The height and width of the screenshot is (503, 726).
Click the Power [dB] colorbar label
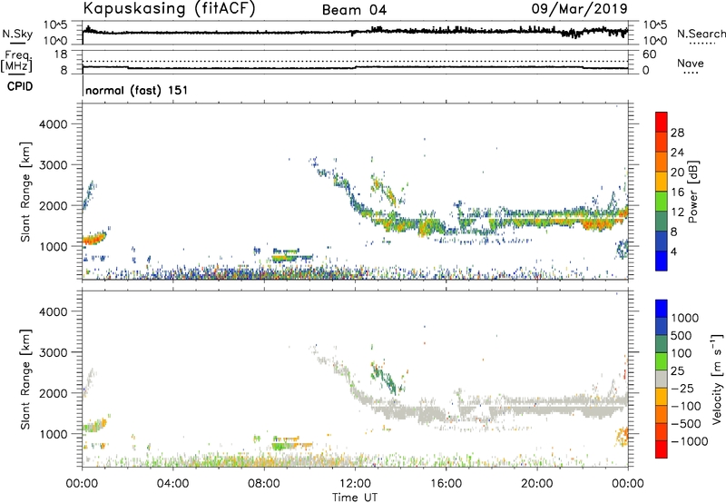(692, 192)
